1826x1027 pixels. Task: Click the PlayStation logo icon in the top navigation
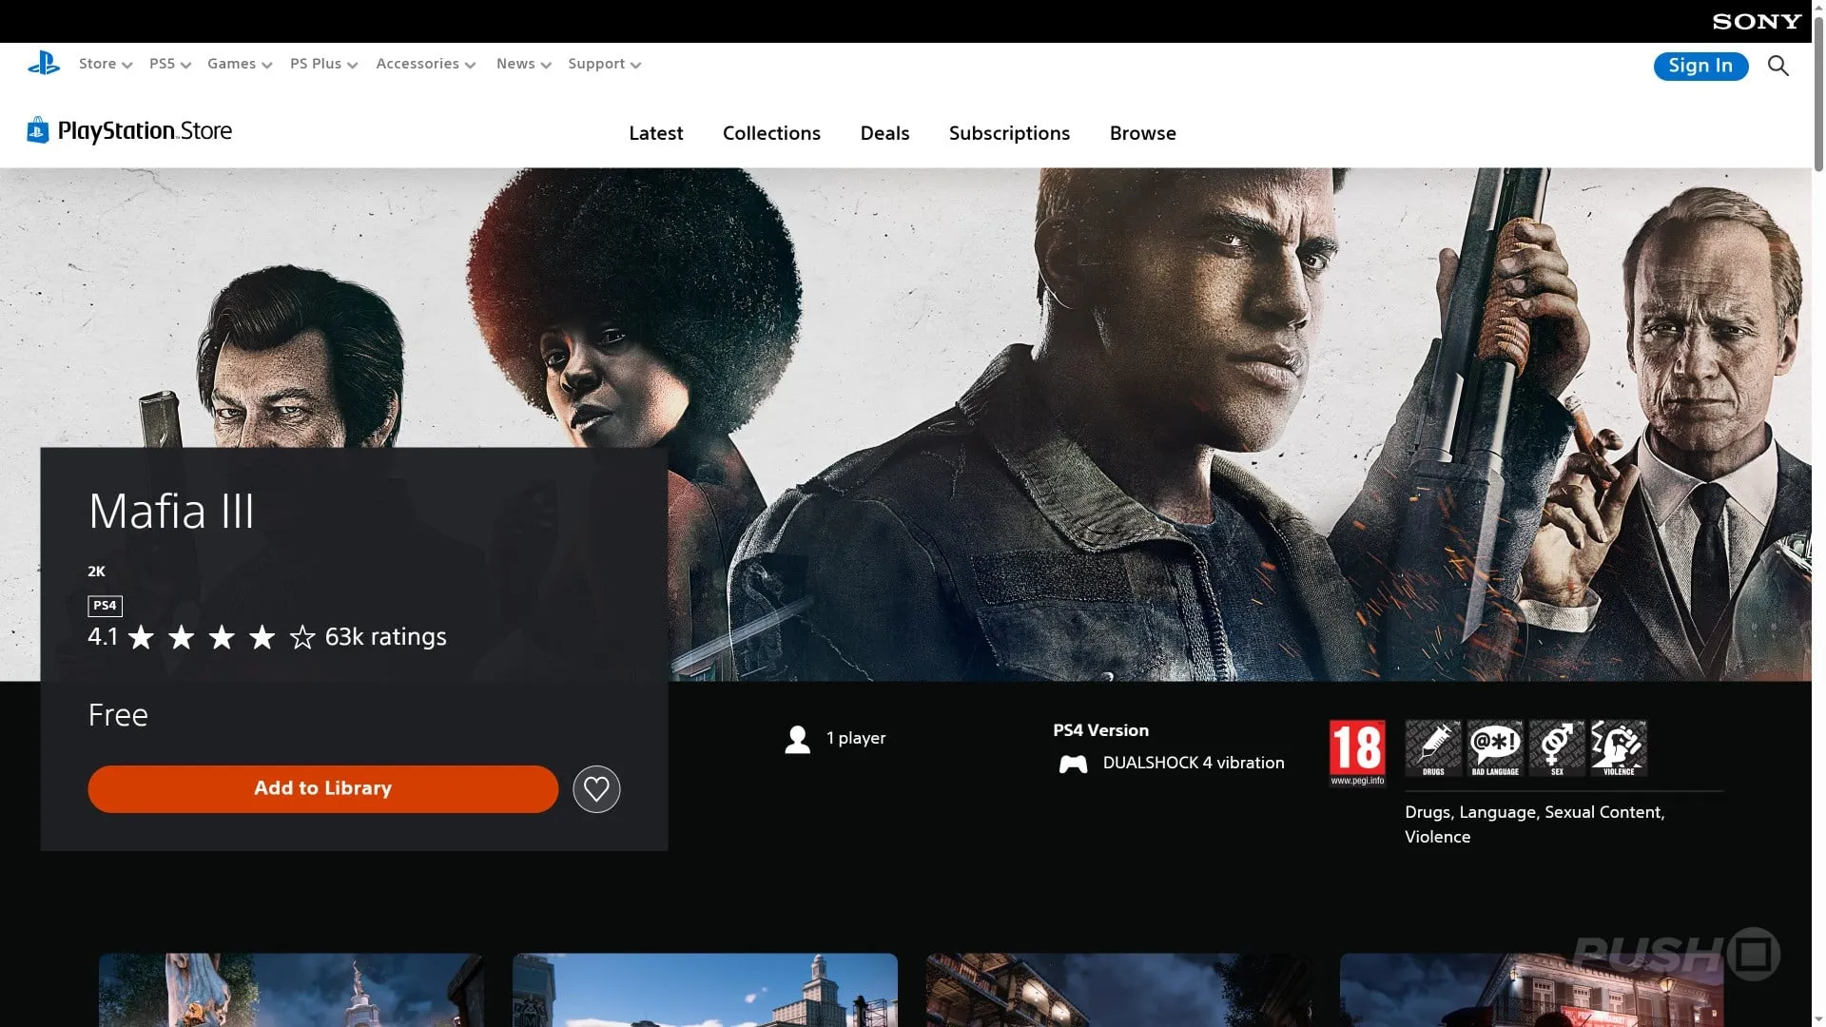pyautogui.click(x=44, y=64)
